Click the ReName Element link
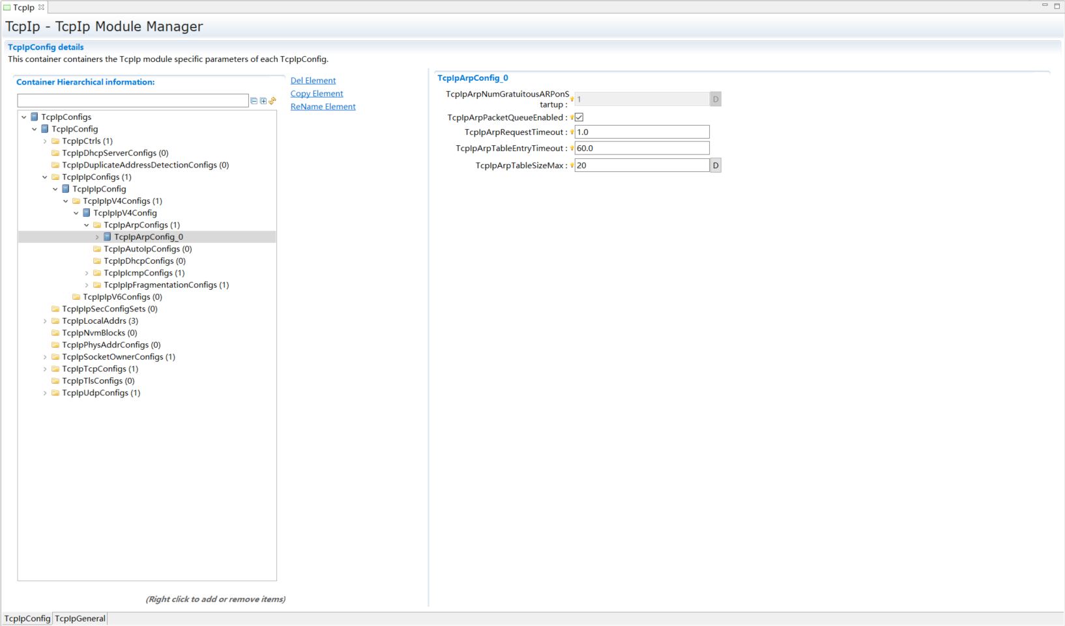This screenshot has height=626, width=1065. coord(323,107)
